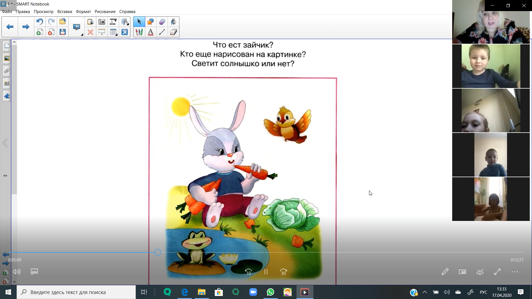Screen dimensions: 532x299
Task: Go to the previous page with the back arrow
Action: [10, 27]
